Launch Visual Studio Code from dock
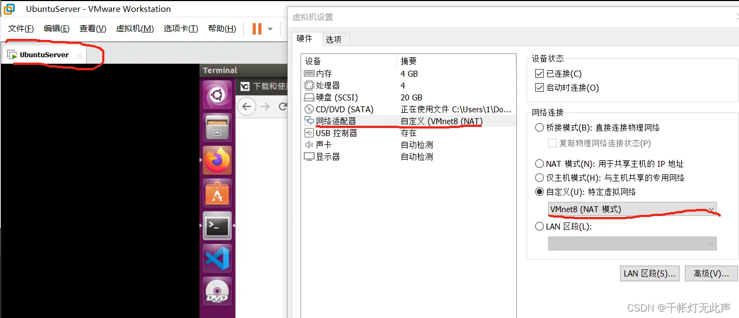This screenshot has width=739, height=318. pyautogui.click(x=217, y=259)
